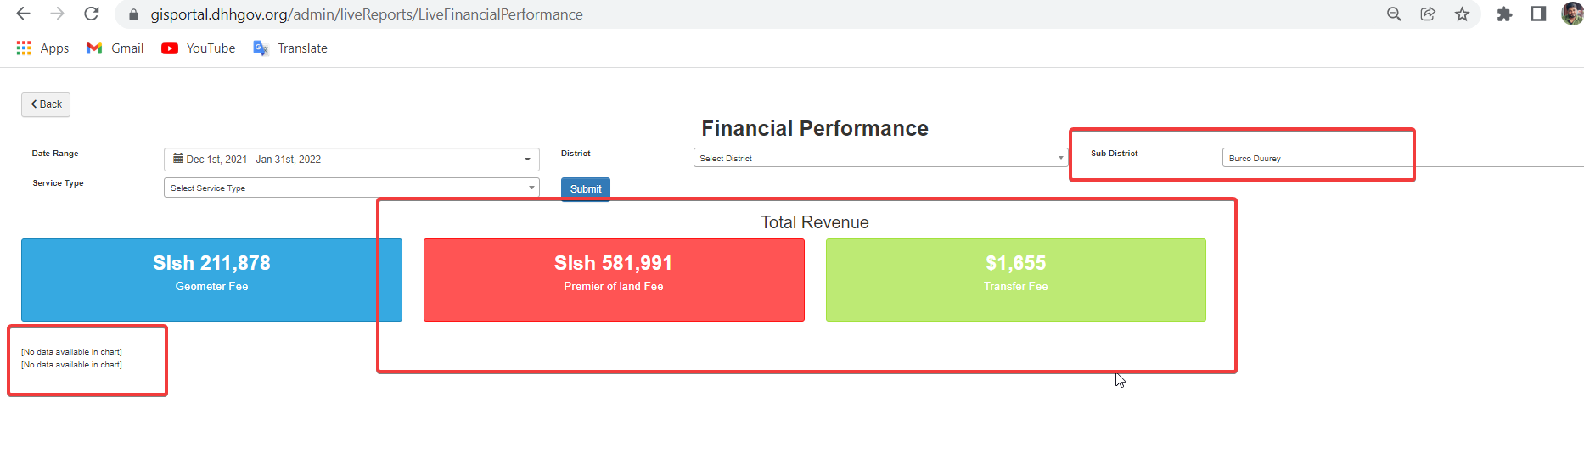Open the extensions puzzle icon
Screen dimensions: 1584x459
[1504, 14]
